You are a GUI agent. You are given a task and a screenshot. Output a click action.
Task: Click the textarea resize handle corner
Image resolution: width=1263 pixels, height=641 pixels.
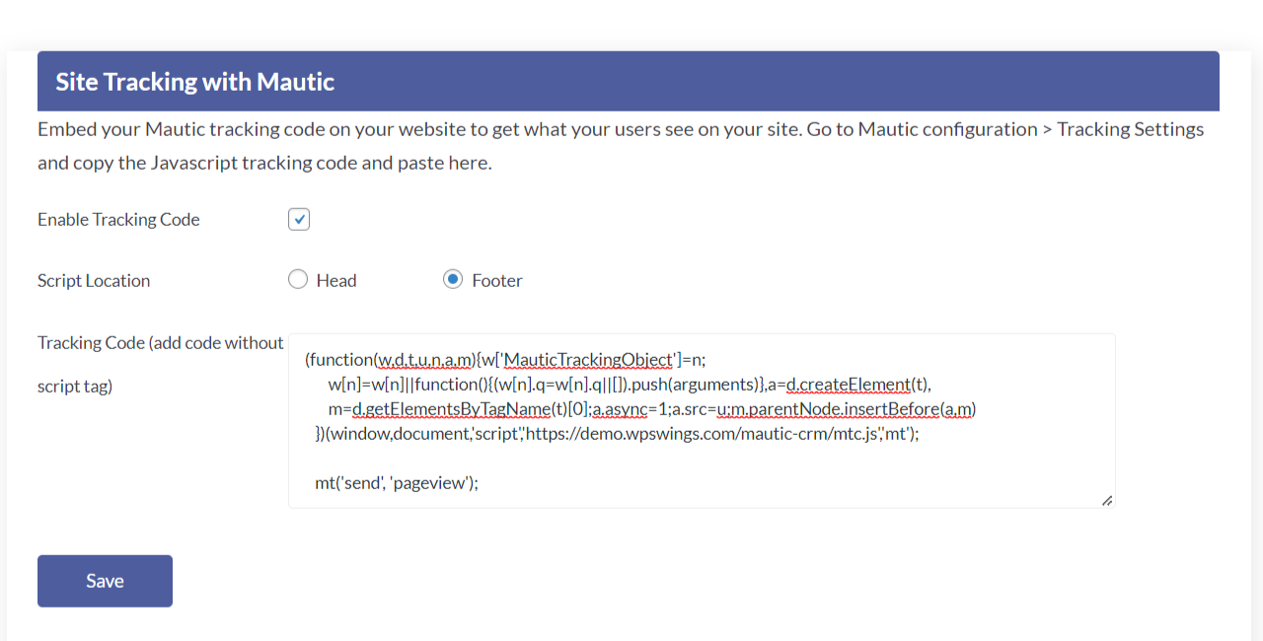tap(1107, 500)
